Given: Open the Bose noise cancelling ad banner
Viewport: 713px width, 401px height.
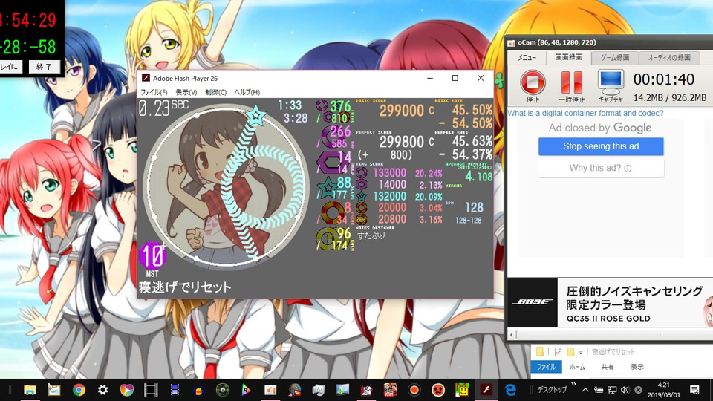Looking at the screenshot, I should 610,303.
